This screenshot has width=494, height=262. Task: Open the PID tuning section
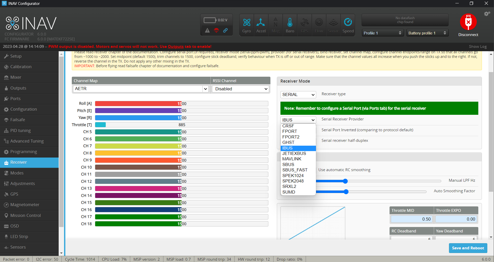tap(21, 130)
